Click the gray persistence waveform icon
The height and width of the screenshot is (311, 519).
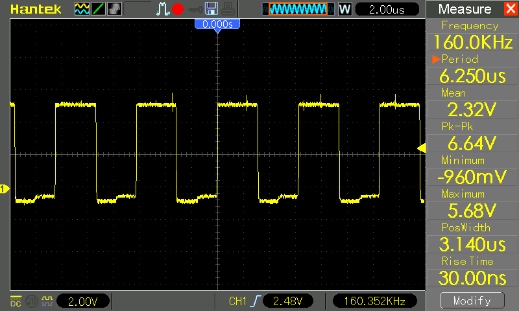pos(115,9)
